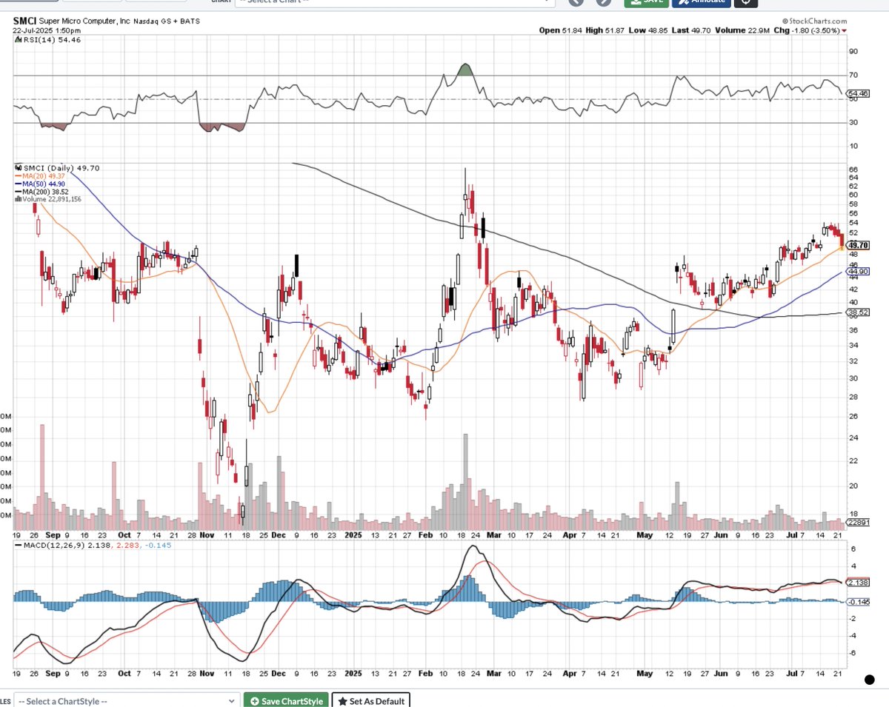Click the 49.70 last price axis tag
Image resolution: width=889 pixels, height=707 pixels.
857,245
